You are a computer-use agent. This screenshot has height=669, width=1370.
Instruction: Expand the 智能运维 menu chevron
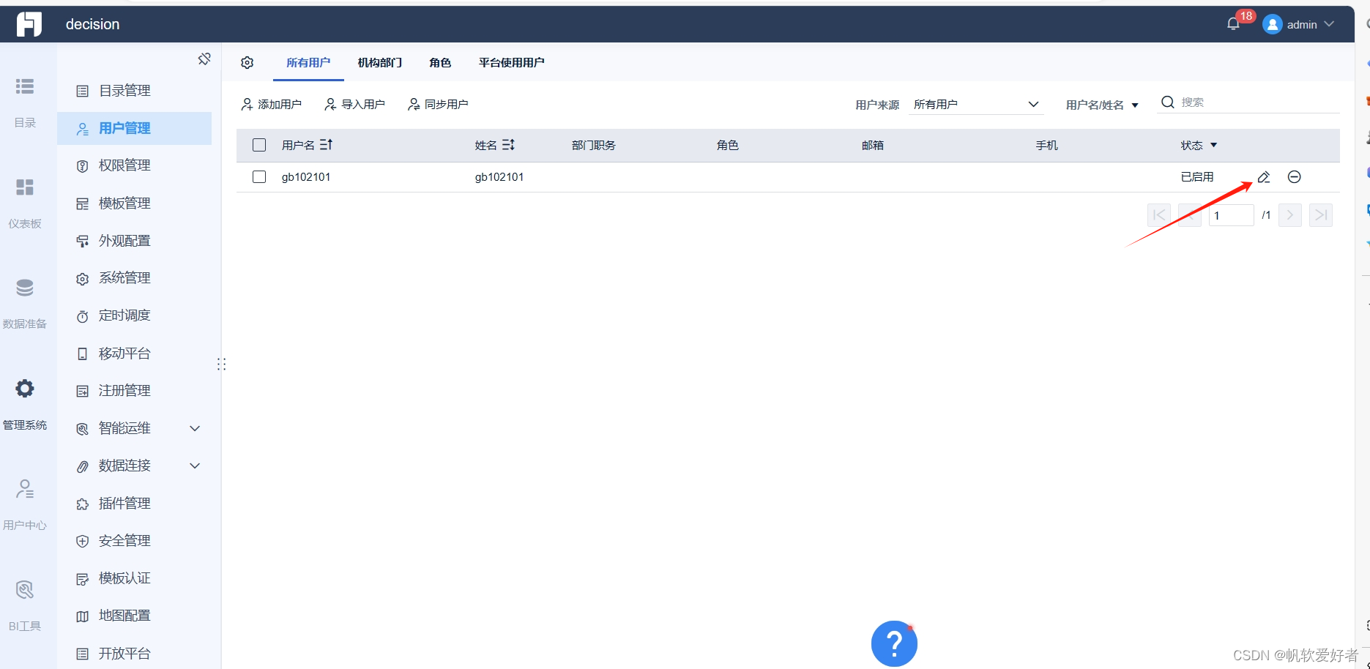195,428
